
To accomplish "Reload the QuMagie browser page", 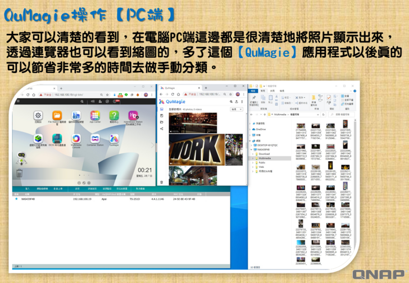I will pos(172,94).
